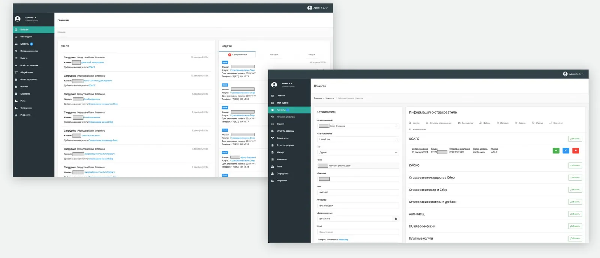
Task: Click the Задачи list icon in the Главная window sidebar
Action: coord(16,58)
